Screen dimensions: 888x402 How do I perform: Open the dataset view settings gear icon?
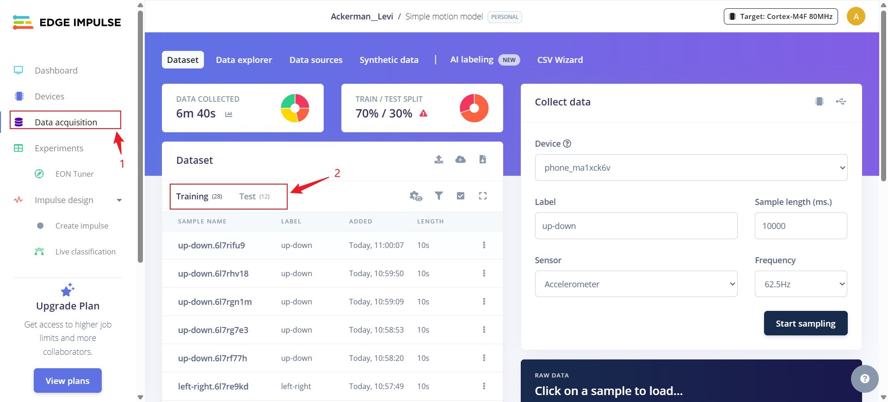click(x=416, y=196)
